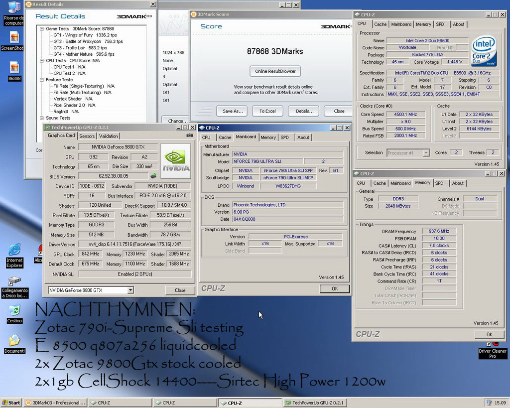Click Close button in 3DMark Score dialog
510x408 pixels.
(x=338, y=111)
